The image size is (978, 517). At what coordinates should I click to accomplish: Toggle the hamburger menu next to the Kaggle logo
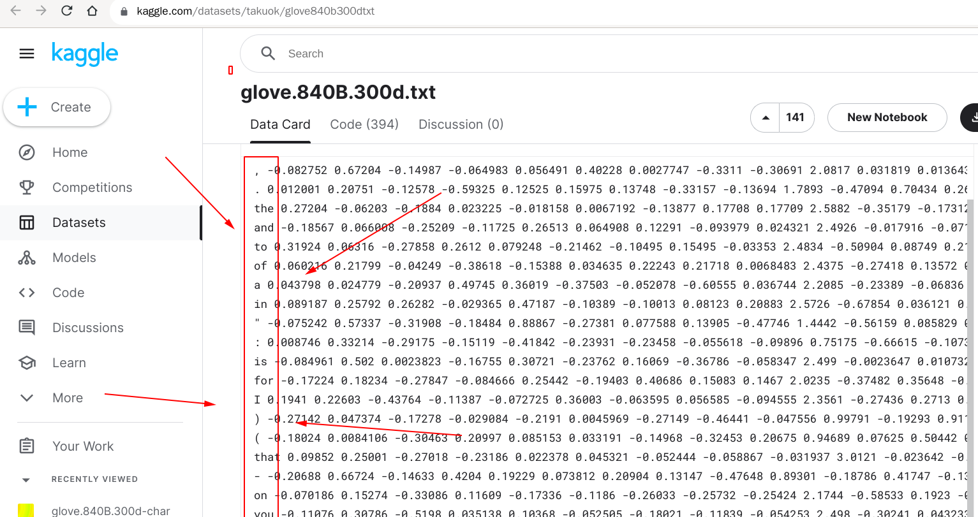27,54
